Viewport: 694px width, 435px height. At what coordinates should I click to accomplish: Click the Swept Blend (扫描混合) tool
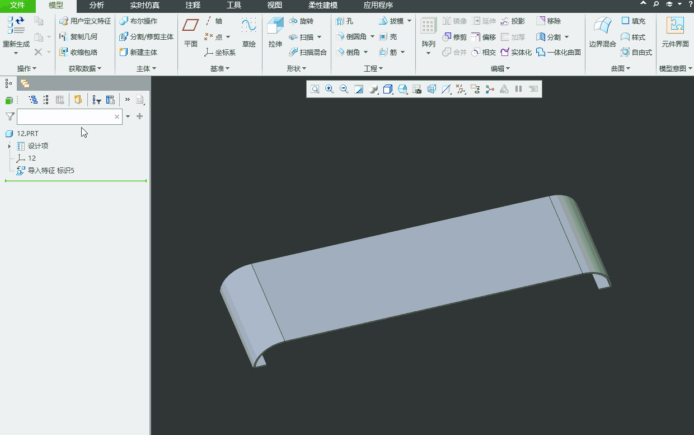coord(308,52)
